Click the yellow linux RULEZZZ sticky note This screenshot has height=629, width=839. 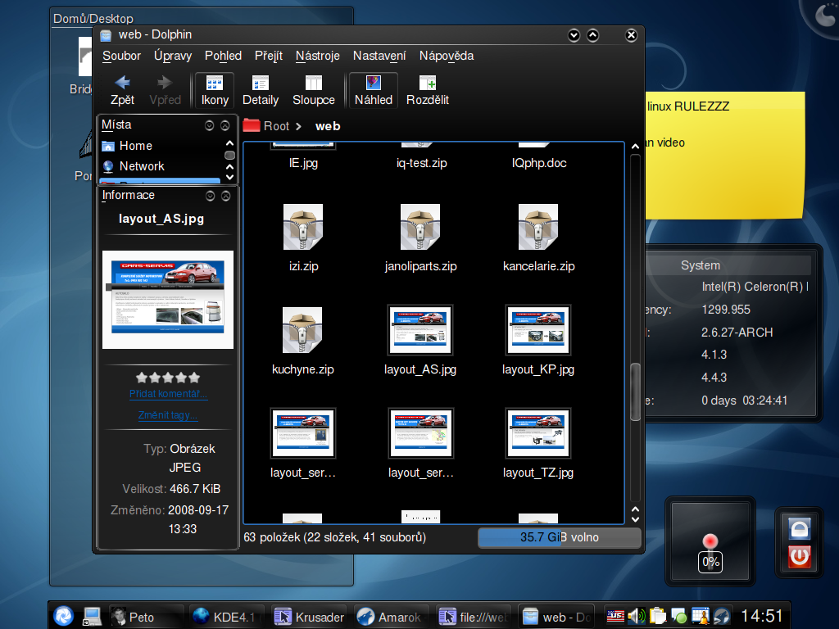pos(724,155)
